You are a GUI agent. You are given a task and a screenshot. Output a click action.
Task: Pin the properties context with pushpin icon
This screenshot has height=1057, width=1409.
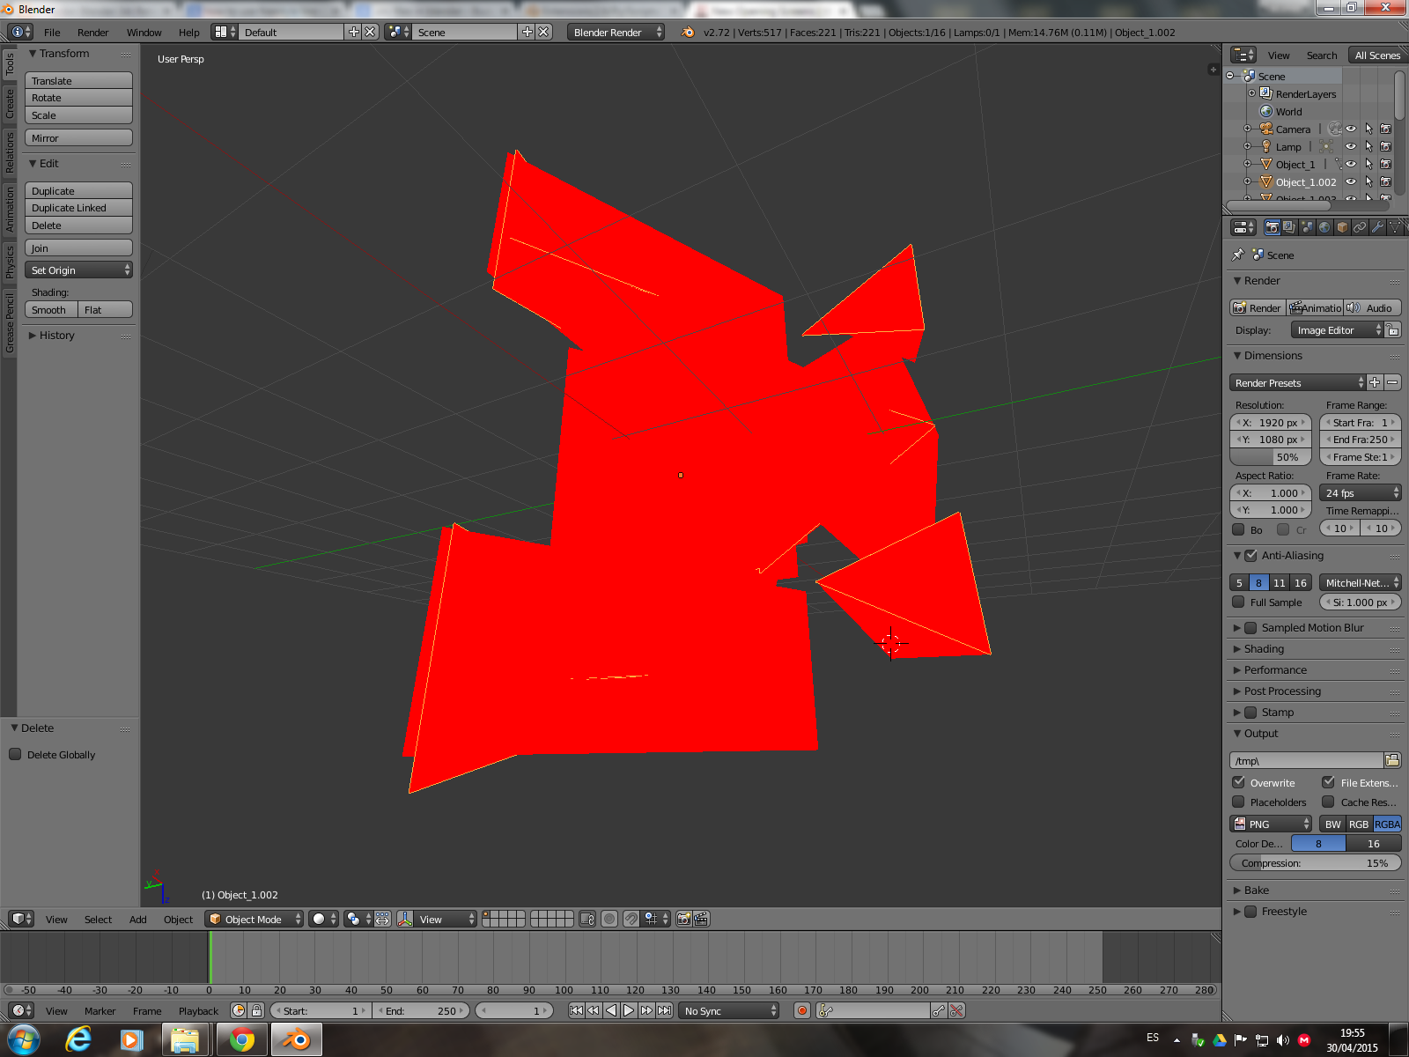(x=1238, y=255)
